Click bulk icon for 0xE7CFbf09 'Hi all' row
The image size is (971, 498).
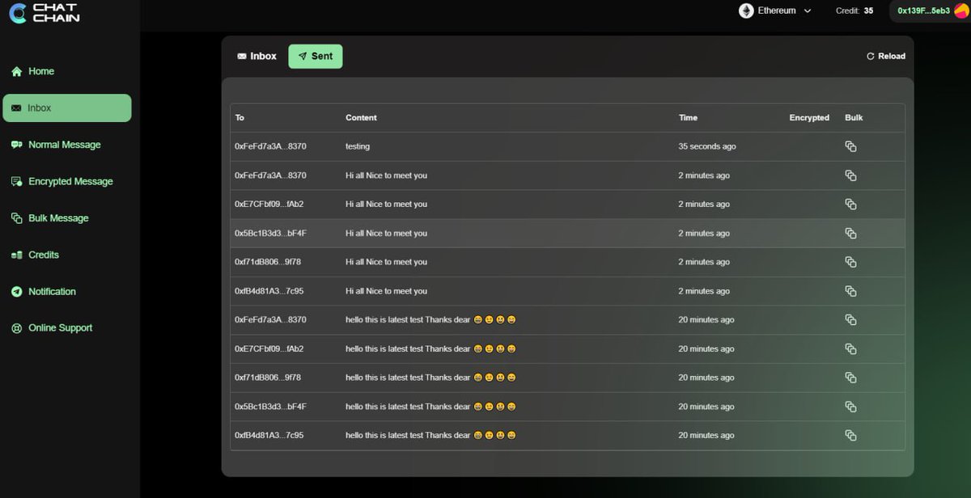point(850,205)
